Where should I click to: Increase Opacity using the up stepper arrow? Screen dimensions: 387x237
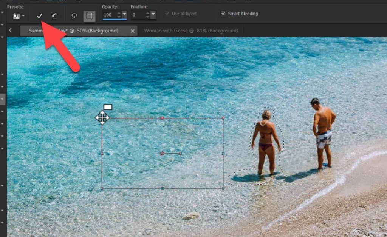click(x=119, y=12)
